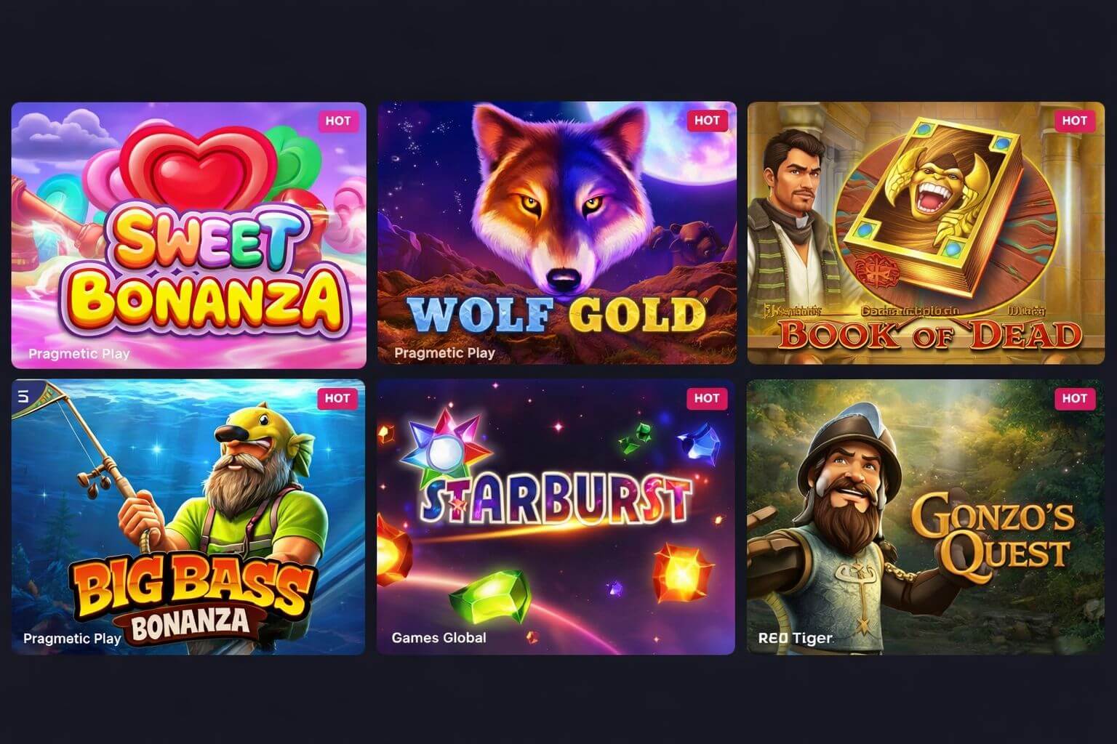Click Pragmatic Play label under Sweet Bonanza
The image size is (1117, 744).
79,354
